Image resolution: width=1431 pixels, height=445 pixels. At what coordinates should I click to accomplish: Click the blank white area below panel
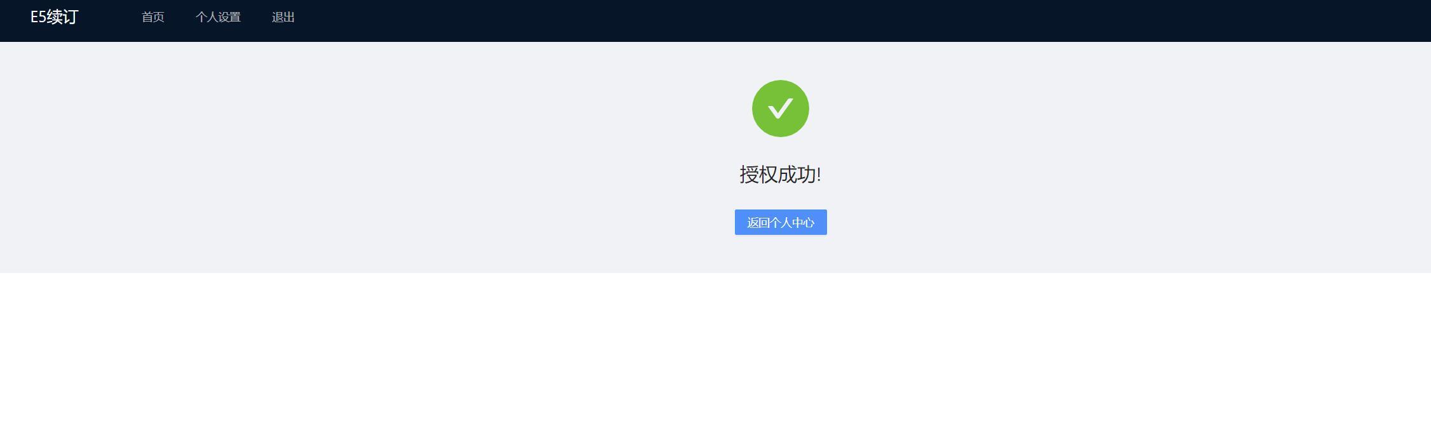coord(715,359)
